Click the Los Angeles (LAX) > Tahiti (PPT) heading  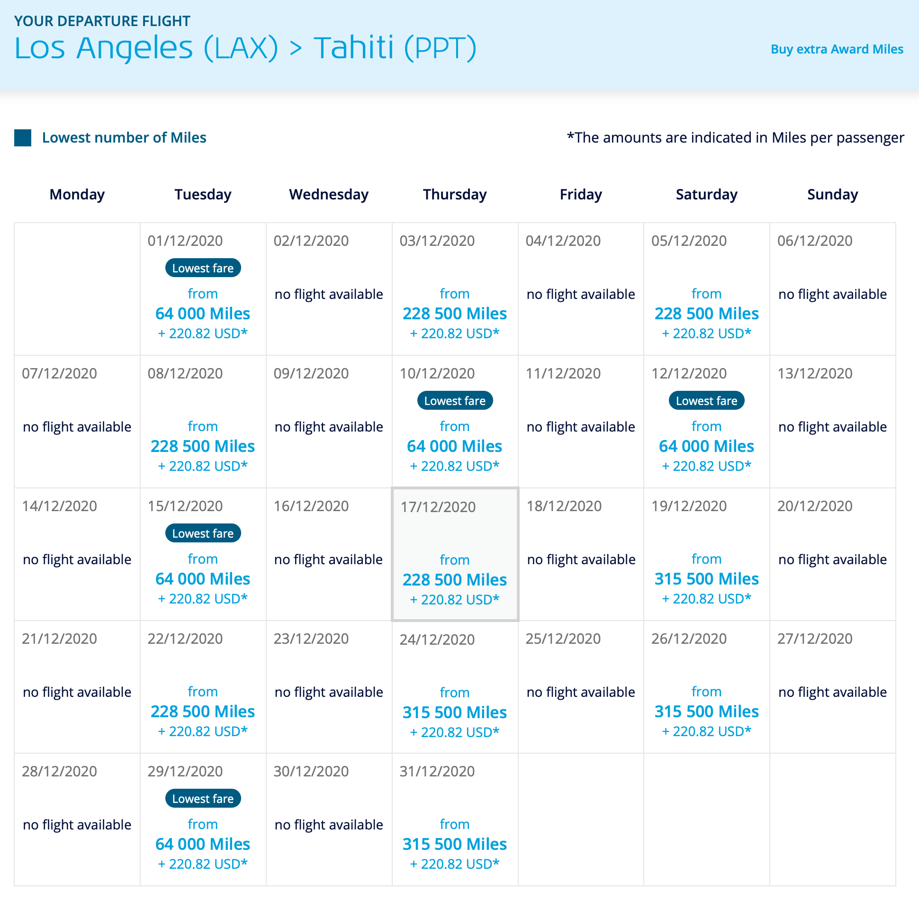[x=244, y=47]
